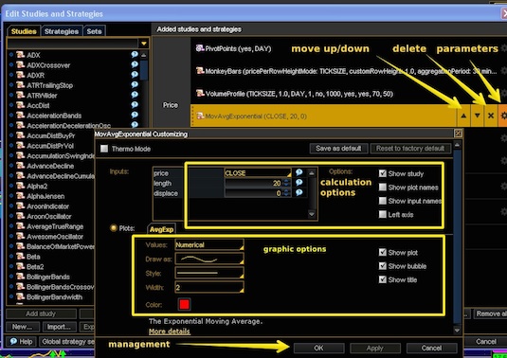Screen dimensions: 507x358
Task: Switch to the Sets tab
Action: [x=94, y=31]
